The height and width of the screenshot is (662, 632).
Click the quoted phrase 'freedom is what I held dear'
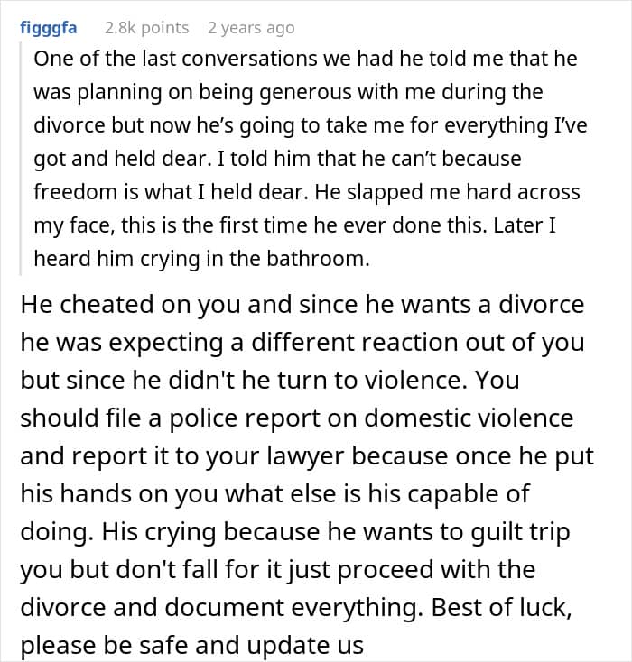point(168,192)
